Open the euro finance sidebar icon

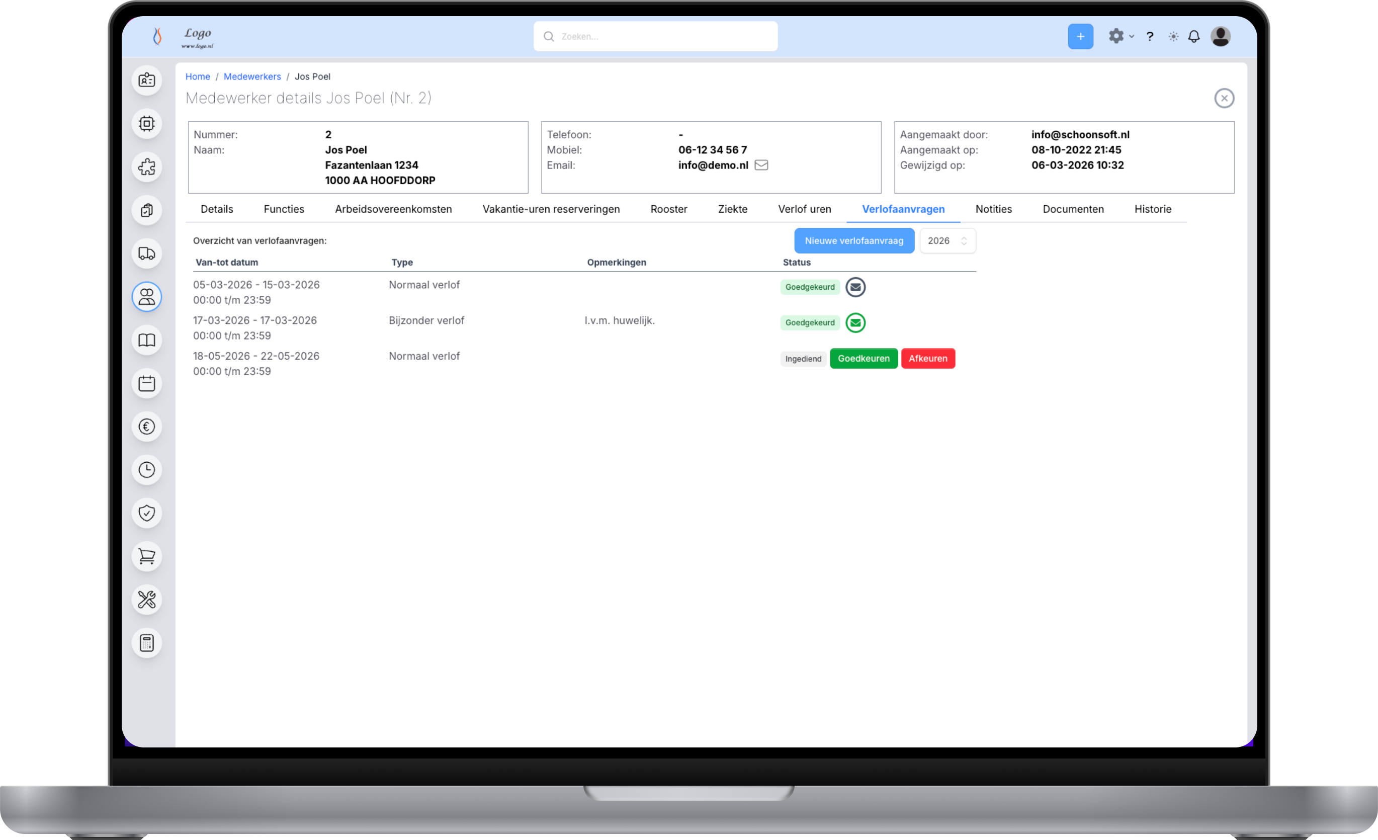146,427
